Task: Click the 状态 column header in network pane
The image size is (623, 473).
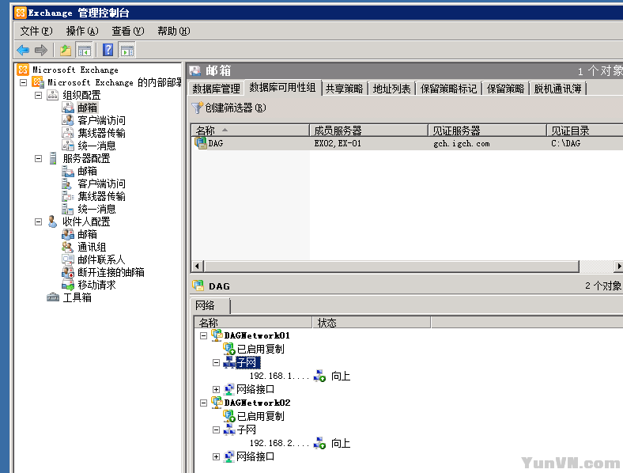Action: (372, 323)
